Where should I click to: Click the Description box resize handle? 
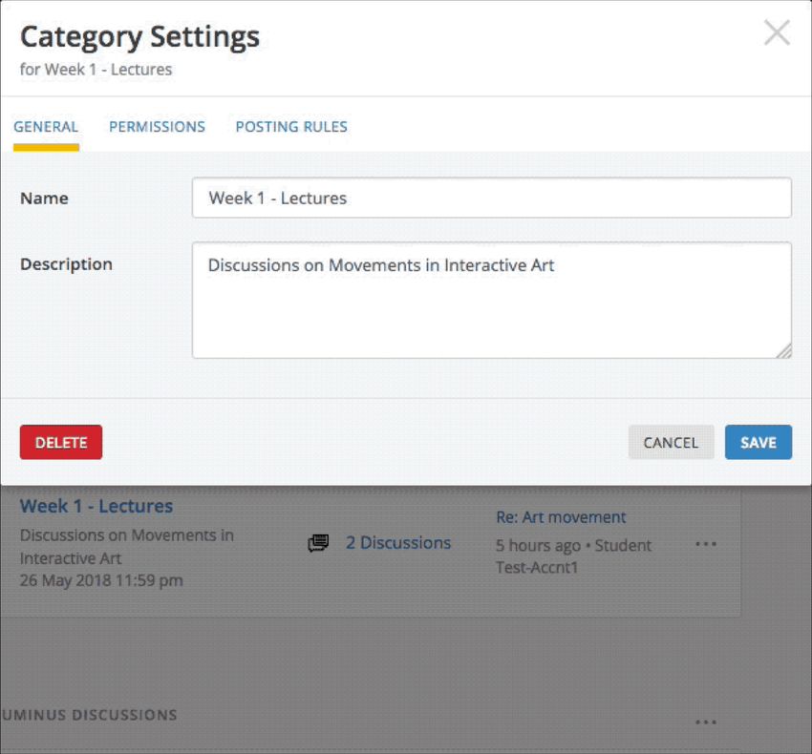[x=784, y=351]
